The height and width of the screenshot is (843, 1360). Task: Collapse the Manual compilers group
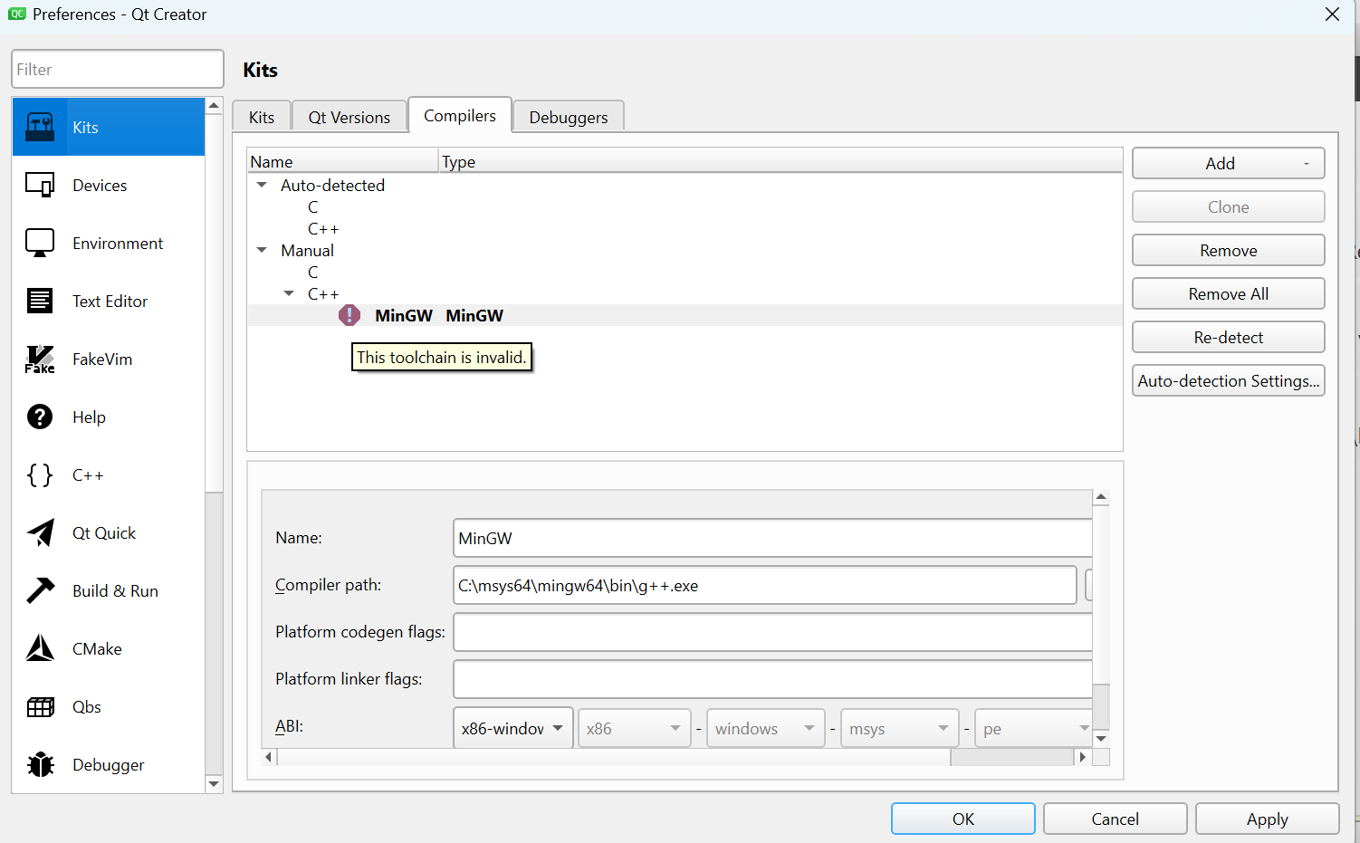click(x=262, y=250)
